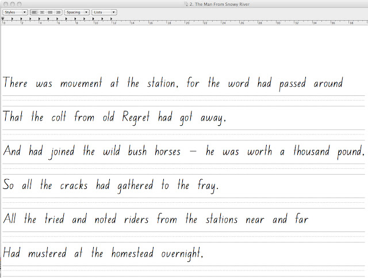The image size is (368, 278).
Task: Click the word 'colt' in second line
Action: pos(59,117)
